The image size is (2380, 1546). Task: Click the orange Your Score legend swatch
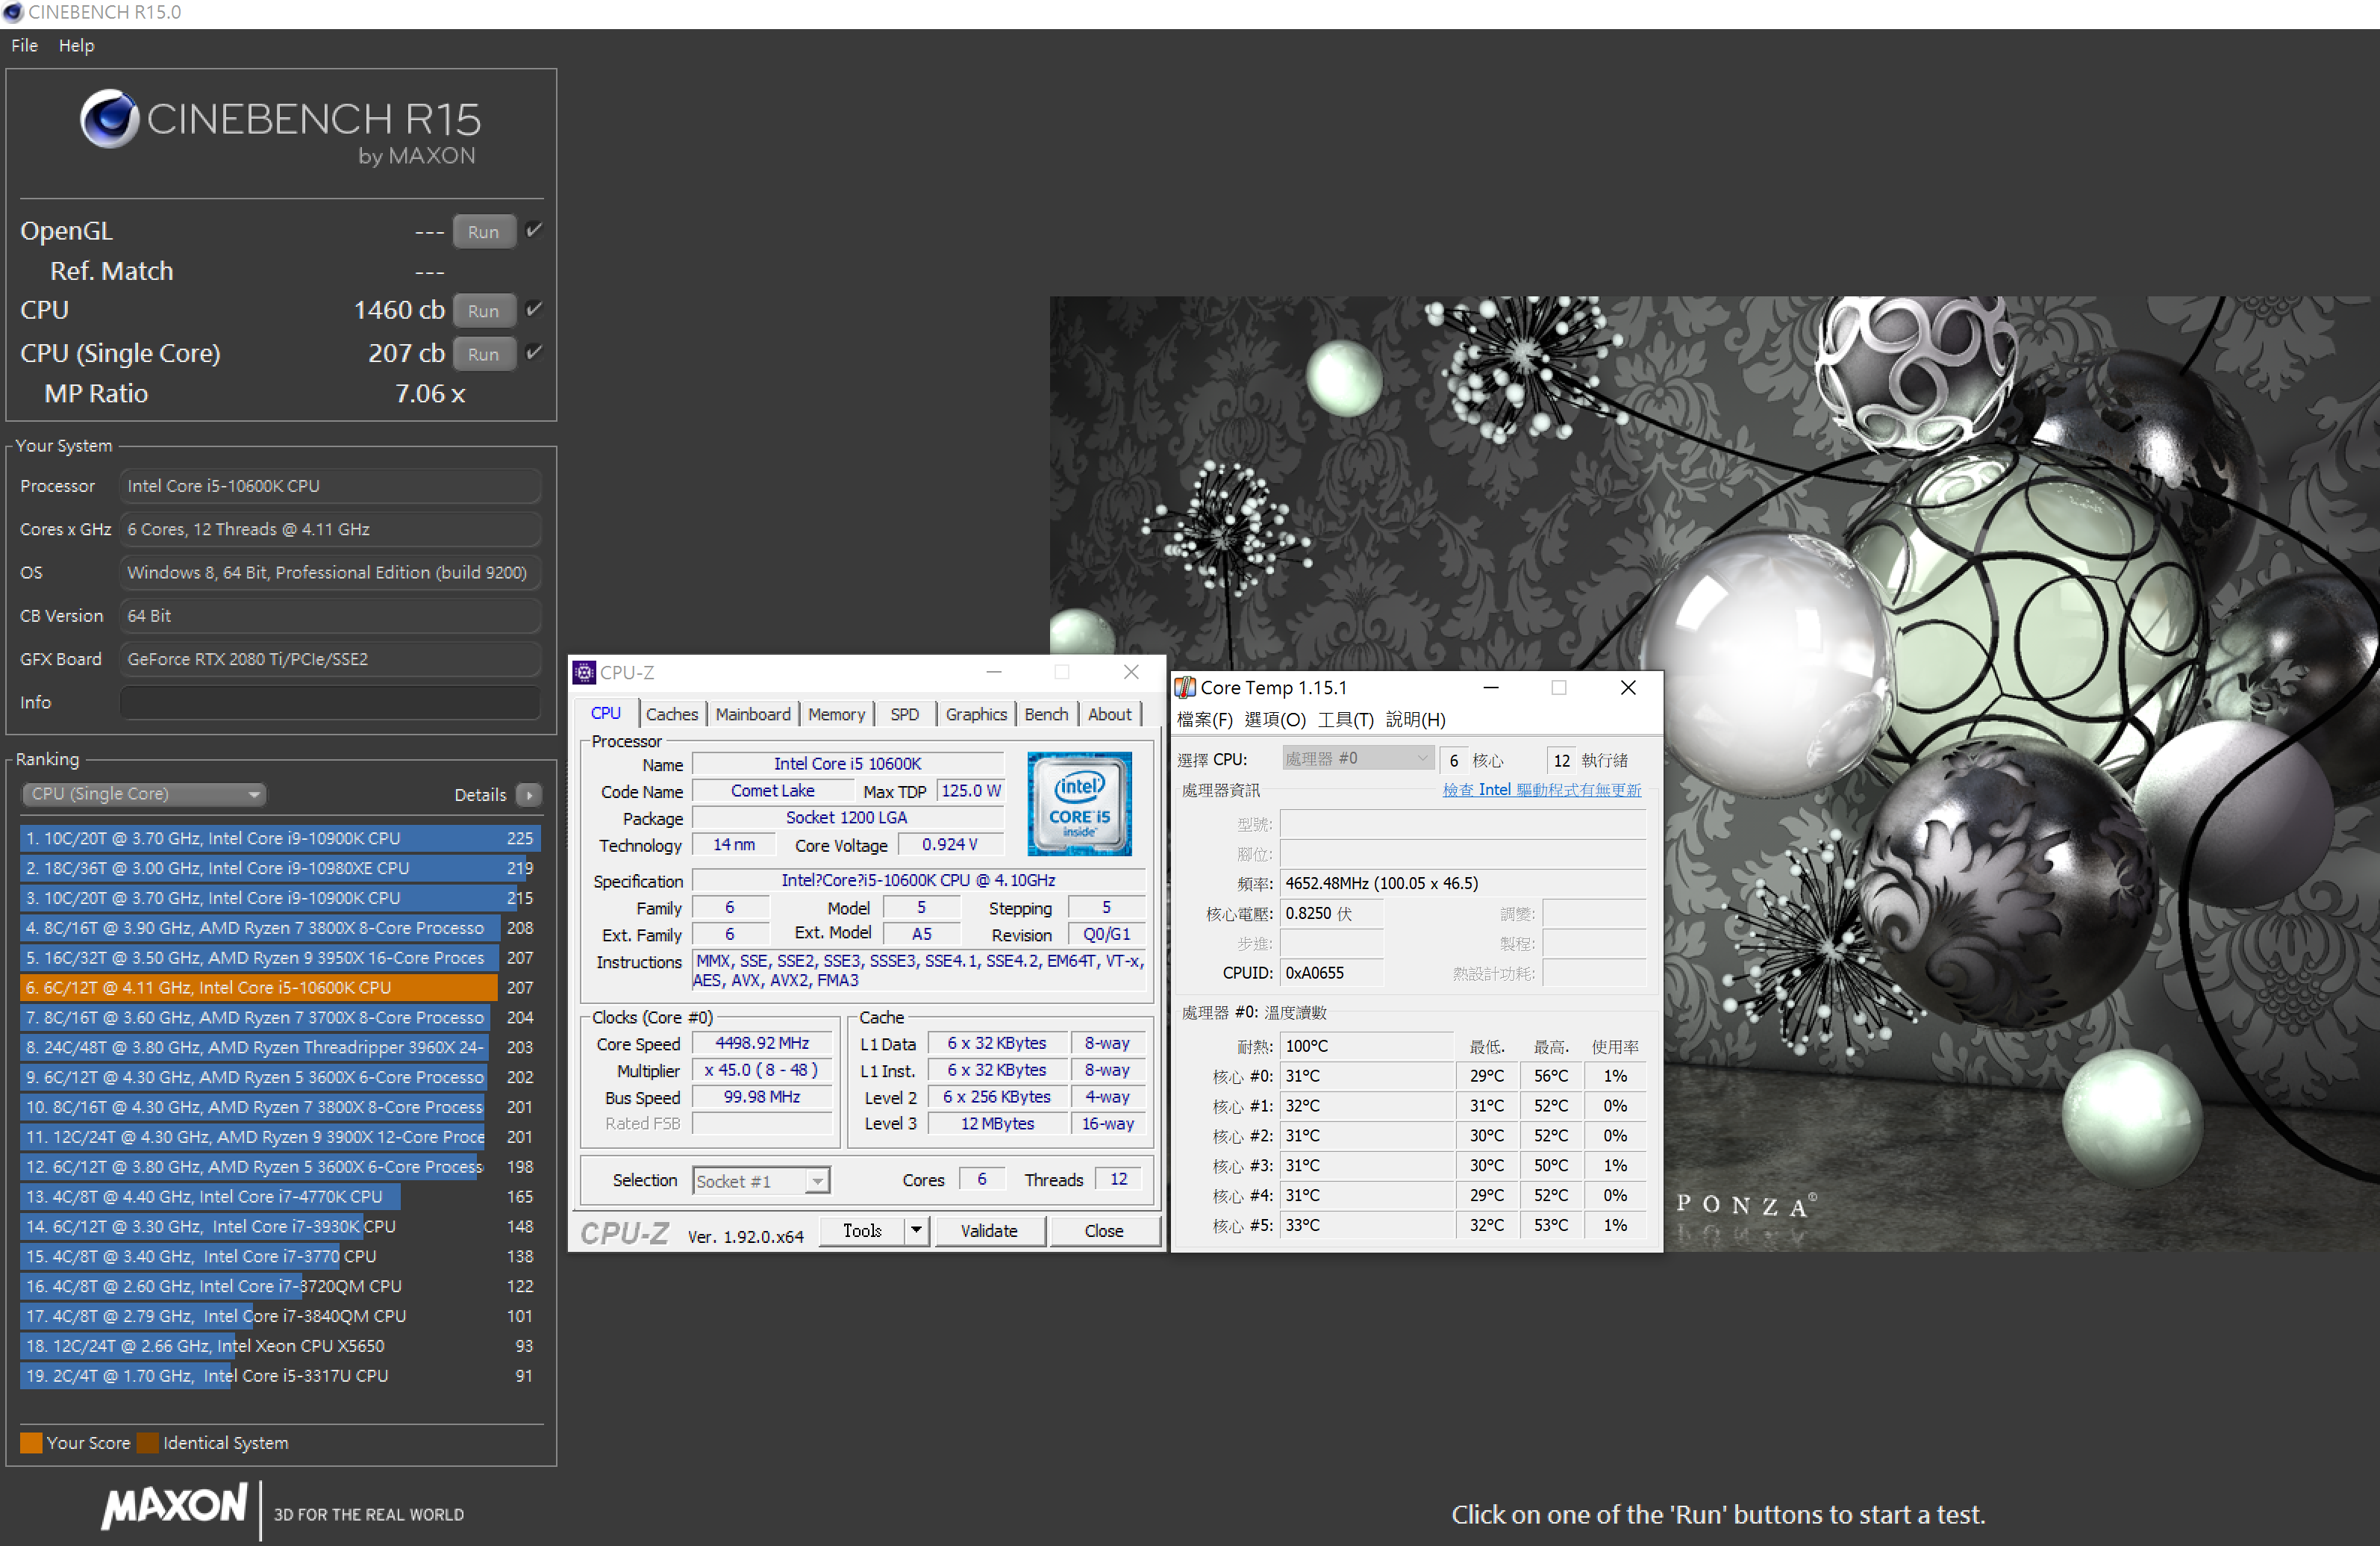tap(31, 1443)
